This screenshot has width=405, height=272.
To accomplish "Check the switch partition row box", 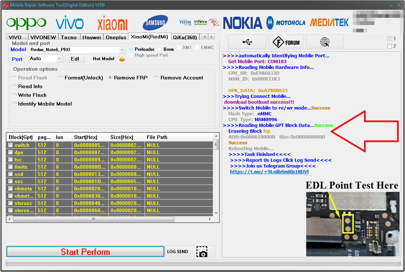I will 10,145.
